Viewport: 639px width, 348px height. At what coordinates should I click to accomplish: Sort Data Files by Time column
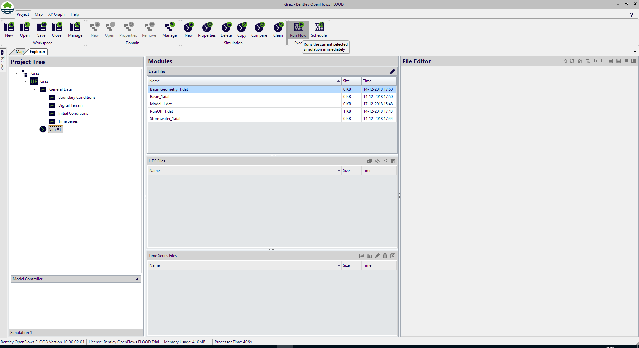click(x=379, y=81)
